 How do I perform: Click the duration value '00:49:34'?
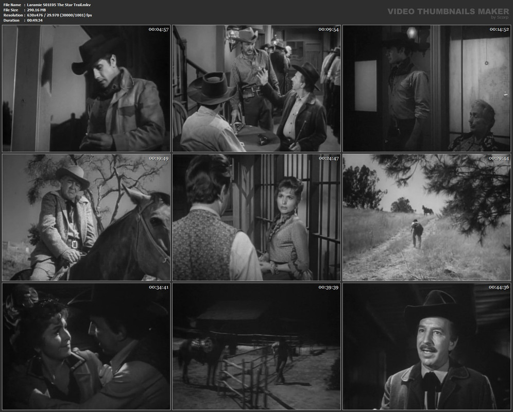click(x=35, y=20)
